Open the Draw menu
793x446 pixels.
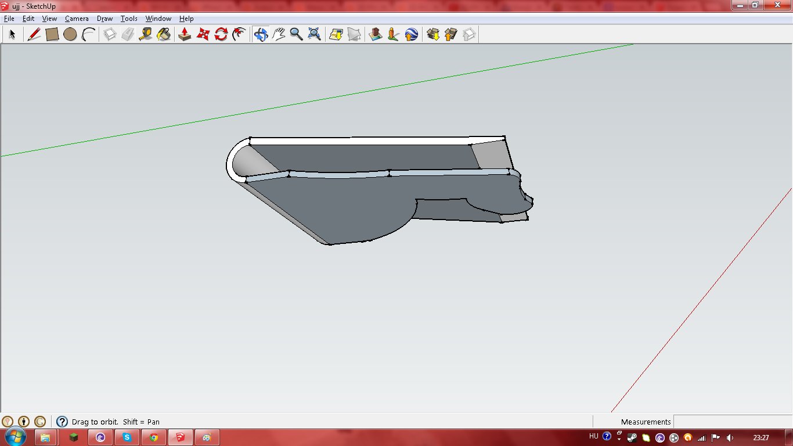point(105,19)
